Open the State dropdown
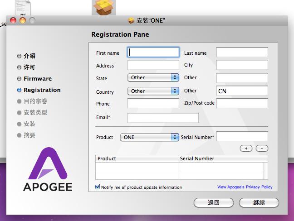The image size is (294, 221). coord(153,77)
